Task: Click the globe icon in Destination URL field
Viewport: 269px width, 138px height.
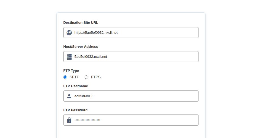Action: [x=69, y=33]
